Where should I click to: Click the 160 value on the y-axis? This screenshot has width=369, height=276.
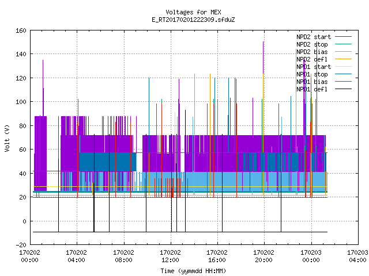click(x=21, y=30)
